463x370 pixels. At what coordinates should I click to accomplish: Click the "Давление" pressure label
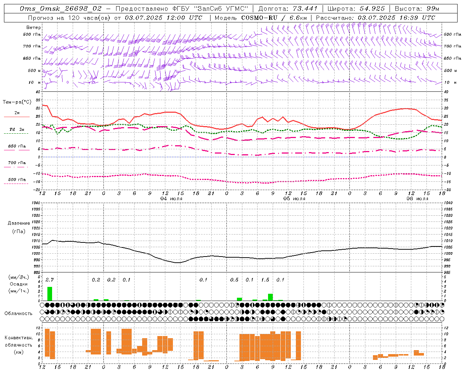tap(19, 223)
